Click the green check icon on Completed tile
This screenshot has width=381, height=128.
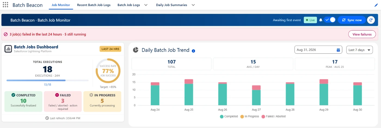[x=13, y=95]
